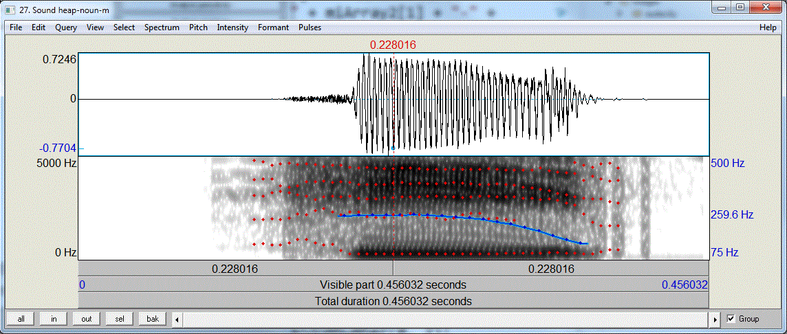Screen dimensions: 787x334
Task: Click the 'sel' zoom button
Action: [120, 319]
